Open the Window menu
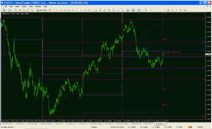This screenshot has height=129, width=212. click(38, 6)
